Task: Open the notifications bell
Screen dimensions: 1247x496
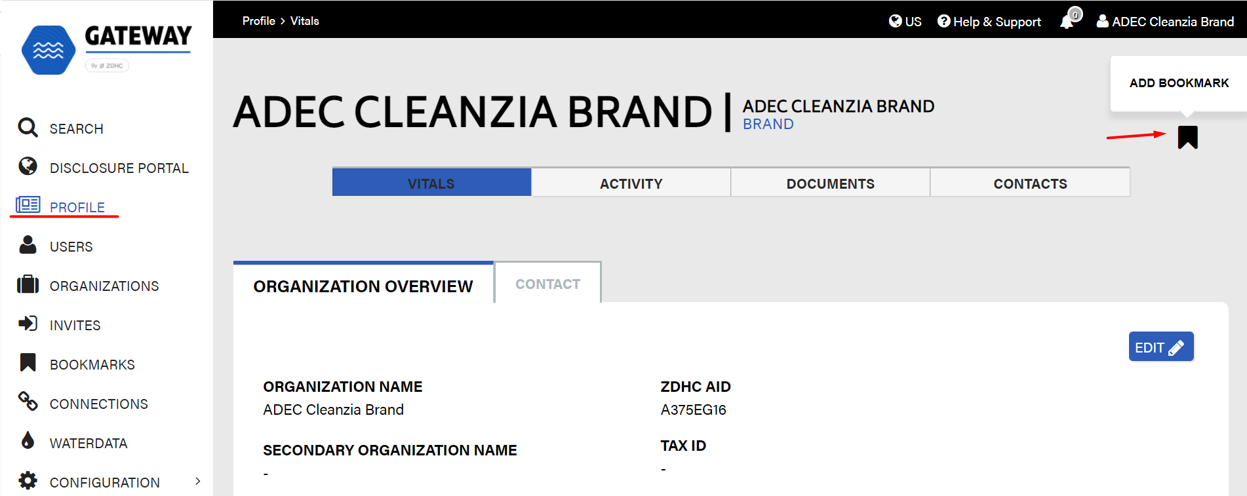Action: tap(1069, 19)
